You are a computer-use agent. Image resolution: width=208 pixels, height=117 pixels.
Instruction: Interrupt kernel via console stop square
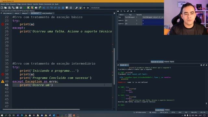coord(201,65)
